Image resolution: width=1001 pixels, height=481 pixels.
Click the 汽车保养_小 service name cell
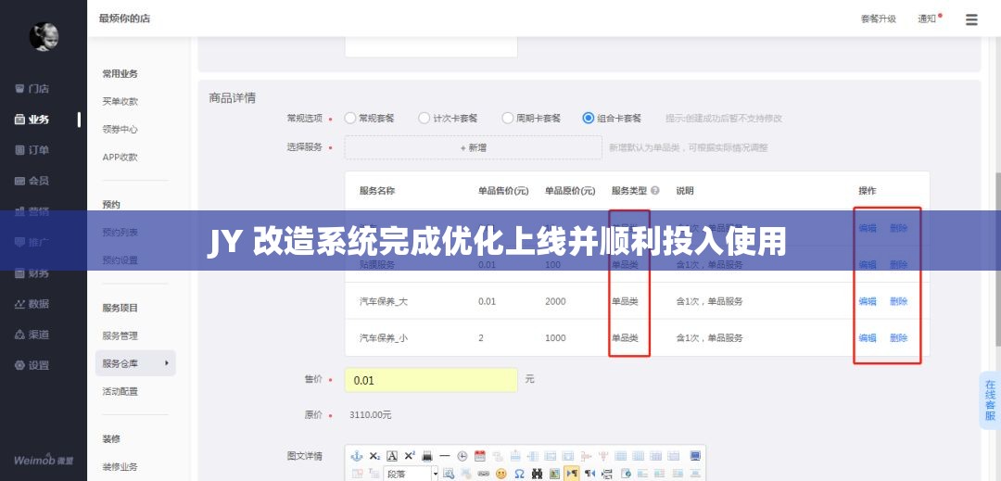tap(384, 338)
